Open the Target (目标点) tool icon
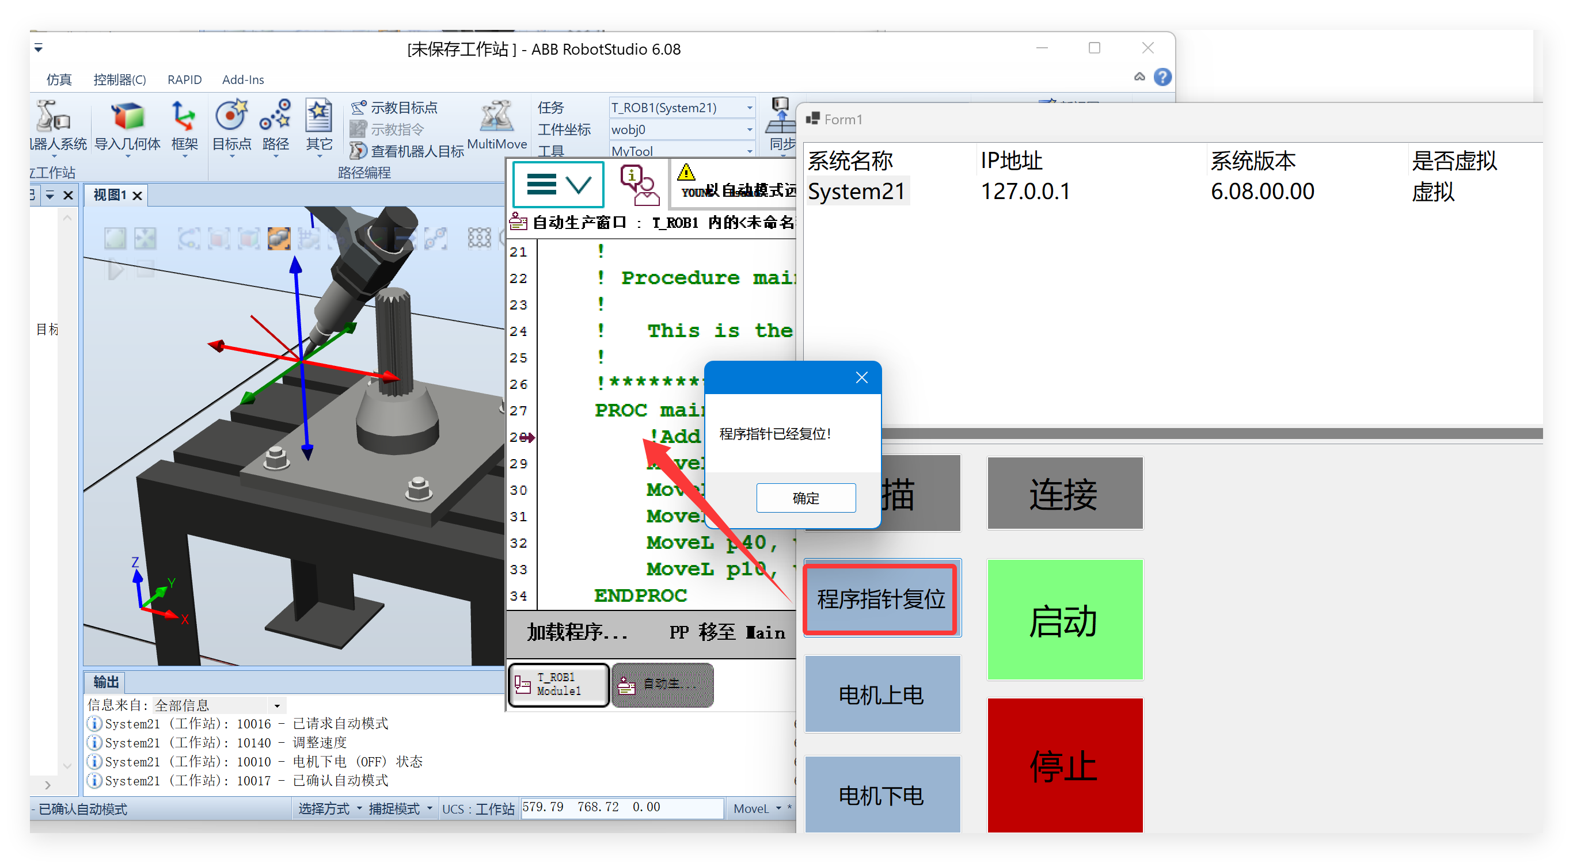 click(x=231, y=114)
